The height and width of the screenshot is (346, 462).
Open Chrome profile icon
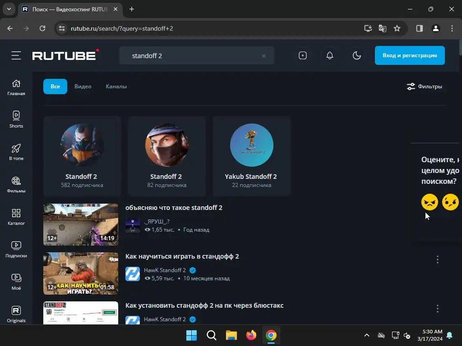(x=436, y=28)
